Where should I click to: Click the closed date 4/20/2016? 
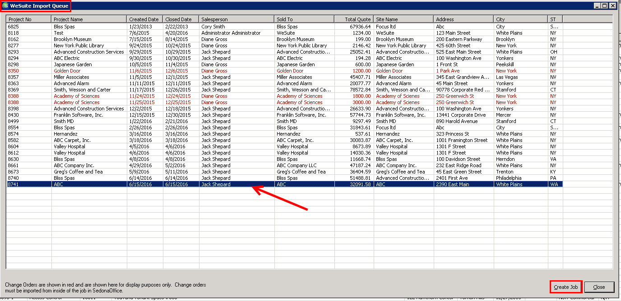[177, 33]
